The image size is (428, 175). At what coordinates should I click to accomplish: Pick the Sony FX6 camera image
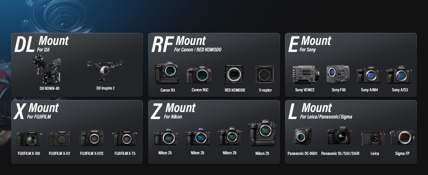(339, 74)
